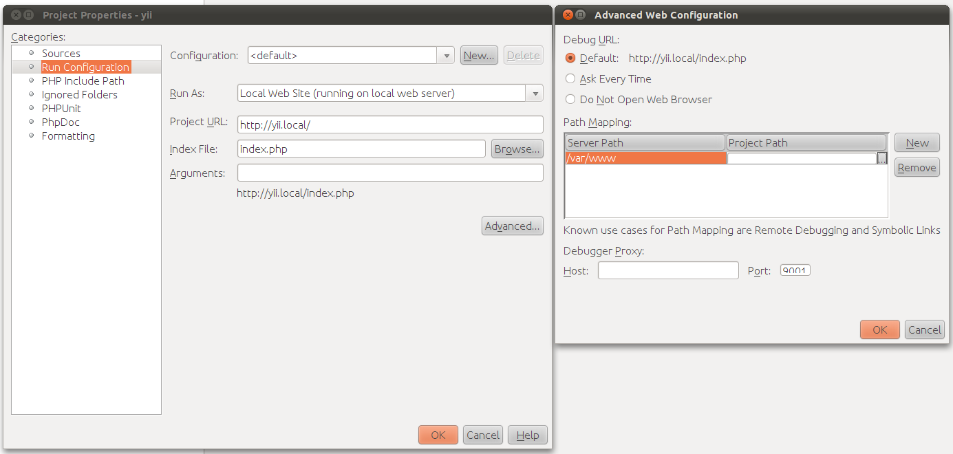The image size is (953, 454).
Task: Open Formatting category
Action: [x=68, y=136]
